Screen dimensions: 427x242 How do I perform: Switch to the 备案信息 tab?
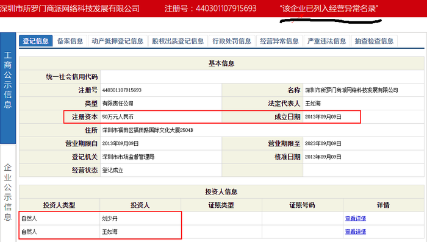tap(70, 41)
